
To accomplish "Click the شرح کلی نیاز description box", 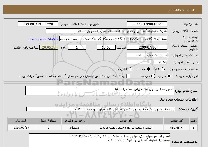I will point(100,91).
